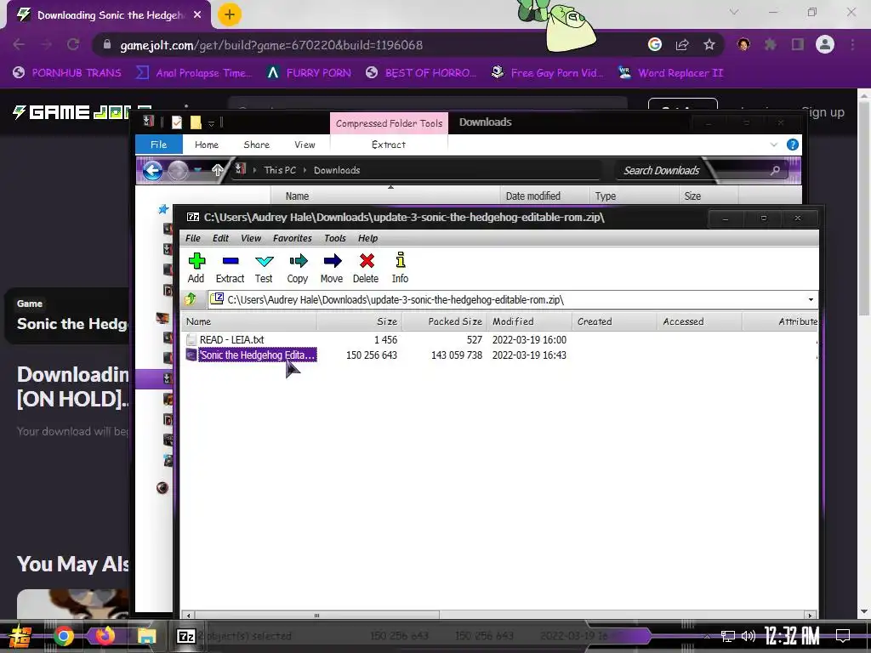This screenshot has height=653, width=871.
Task: Open the Chrome extensions puzzle icon
Action: pos(771,44)
